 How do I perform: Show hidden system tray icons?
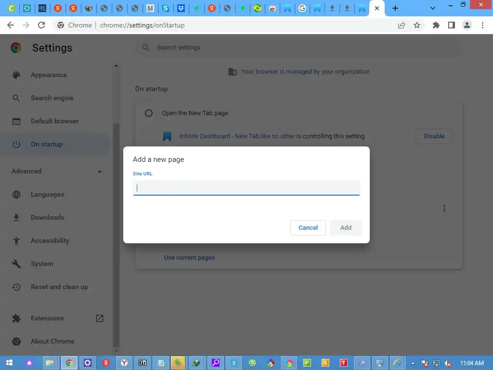(x=413, y=363)
